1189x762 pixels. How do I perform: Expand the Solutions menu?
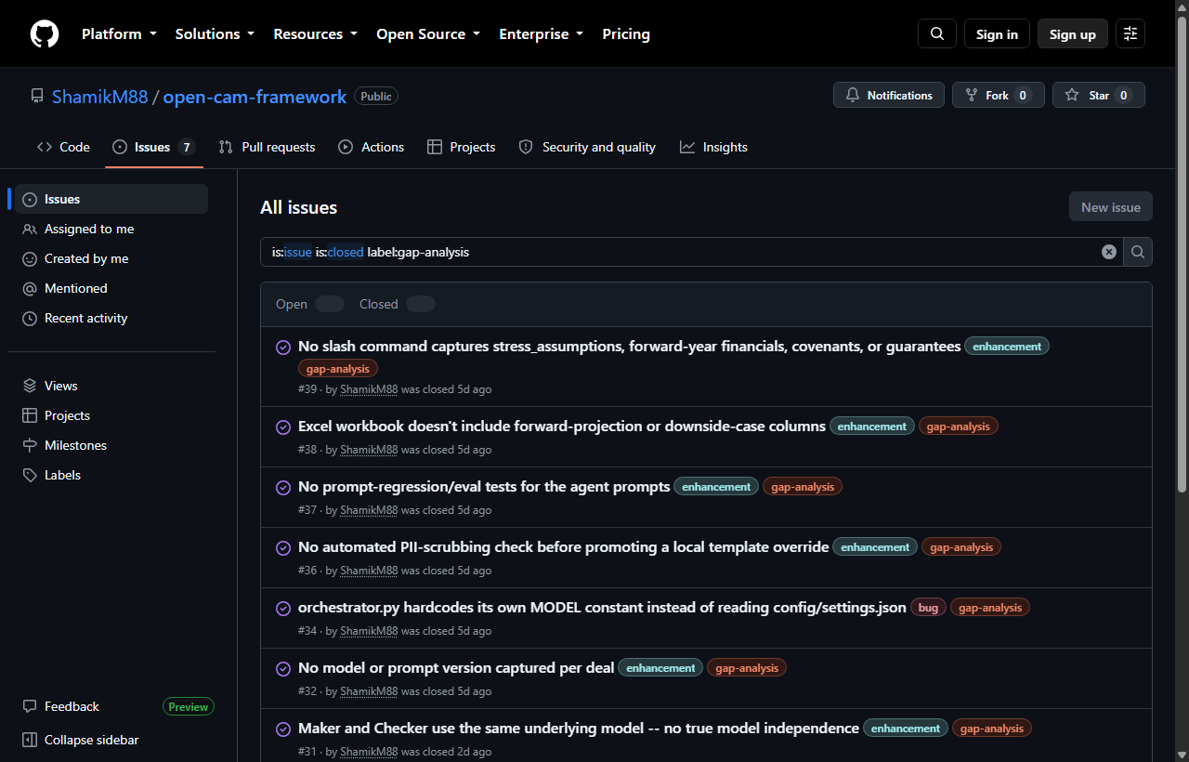[x=215, y=34]
